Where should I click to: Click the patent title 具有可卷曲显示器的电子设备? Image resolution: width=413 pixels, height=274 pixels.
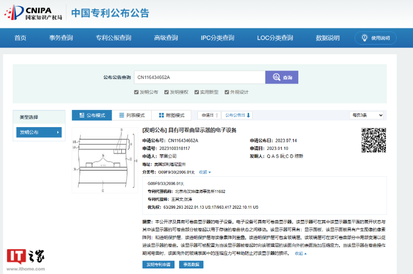pyautogui.click(x=202, y=130)
